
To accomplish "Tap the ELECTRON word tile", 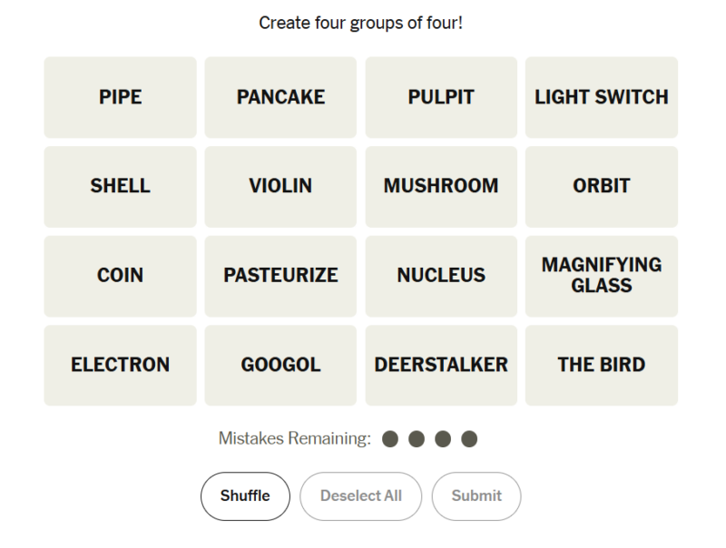I will 120,365.
